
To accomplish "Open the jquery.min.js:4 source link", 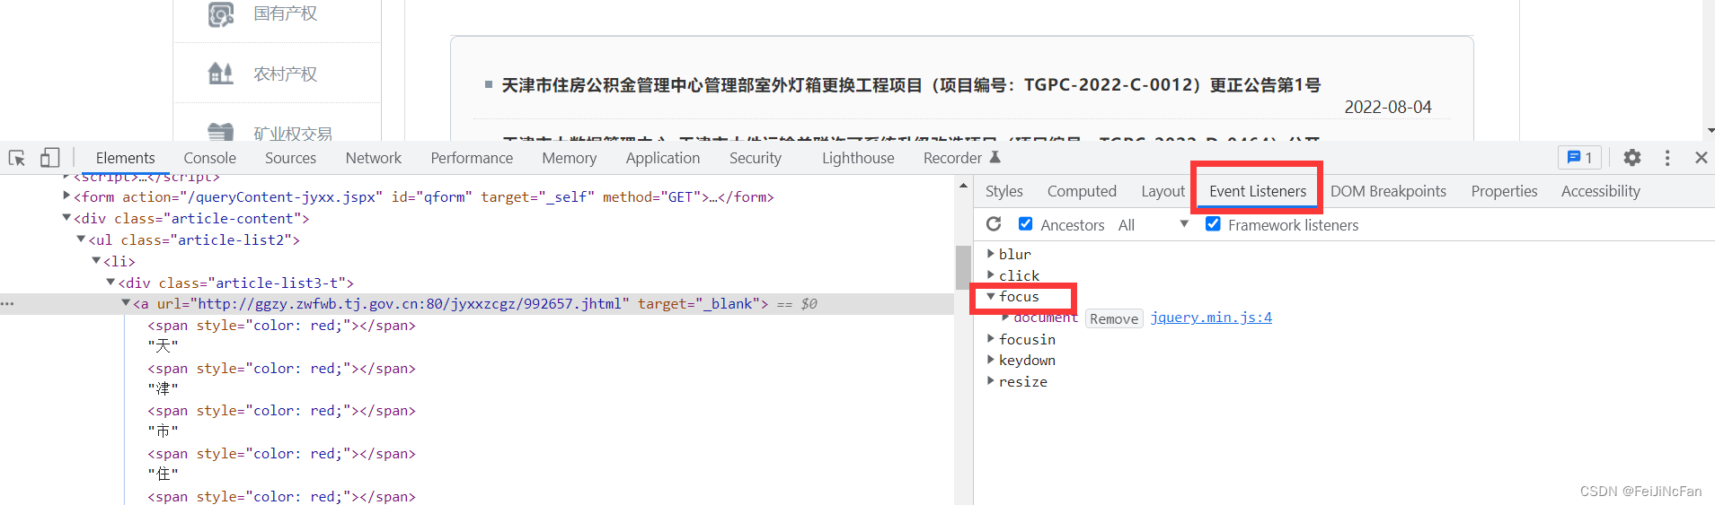I will tap(1211, 318).
